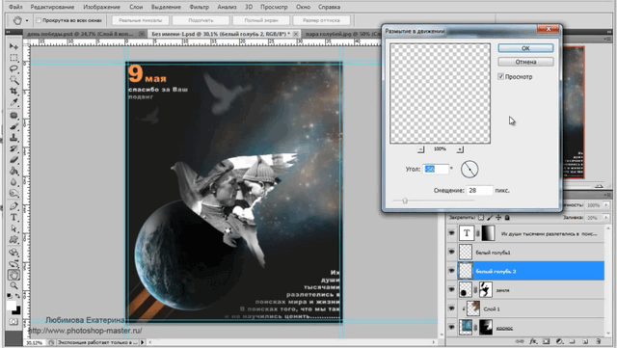Click the Смещение distance slider handle
The width and height of the screenshot is (617, 348).
pyautogui.click(x=405, y=201)
